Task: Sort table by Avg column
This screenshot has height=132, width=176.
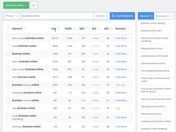Action: pos(54,29)
